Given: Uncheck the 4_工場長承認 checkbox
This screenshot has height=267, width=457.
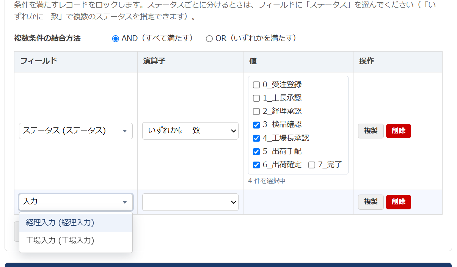Looking at the screenshot, I should pos(256,138).
